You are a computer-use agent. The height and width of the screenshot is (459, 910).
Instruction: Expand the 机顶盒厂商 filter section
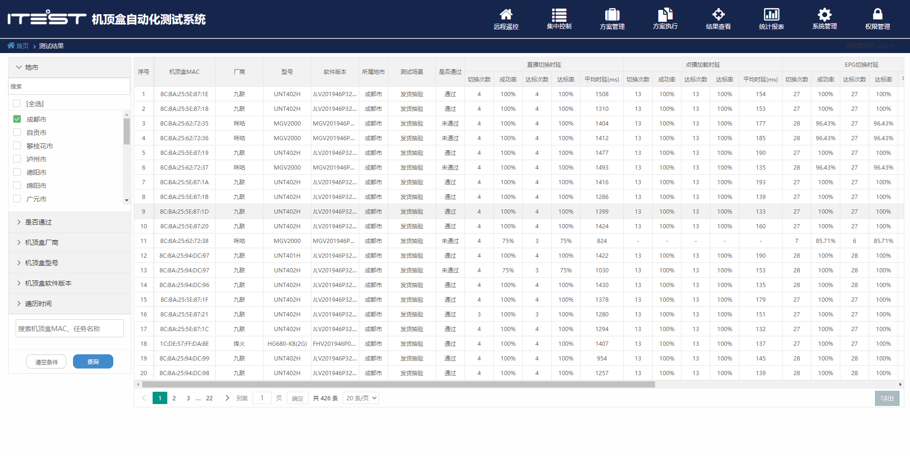41,243
